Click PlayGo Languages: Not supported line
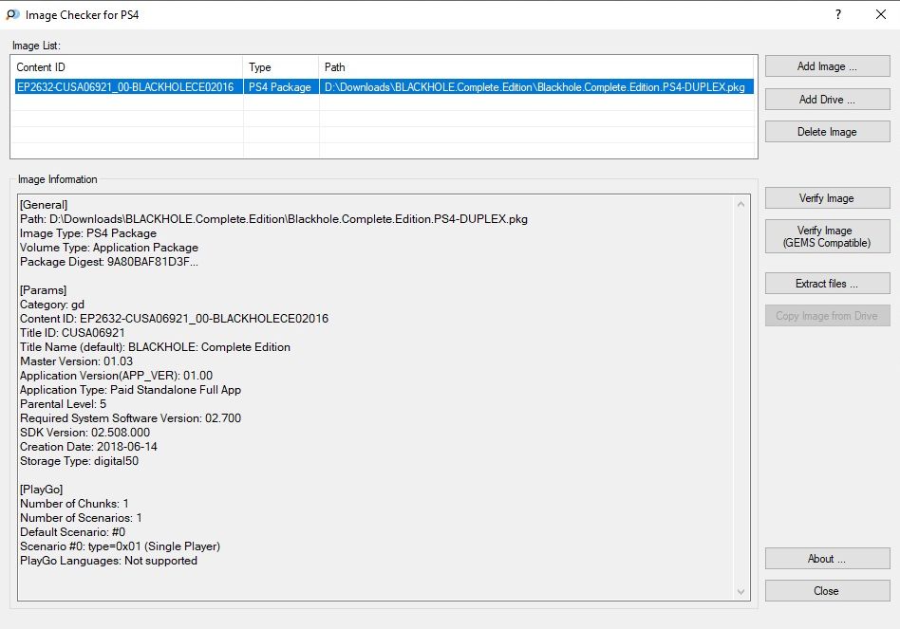Viewport: 900px width, 629px height. click(x=108, y=560)
